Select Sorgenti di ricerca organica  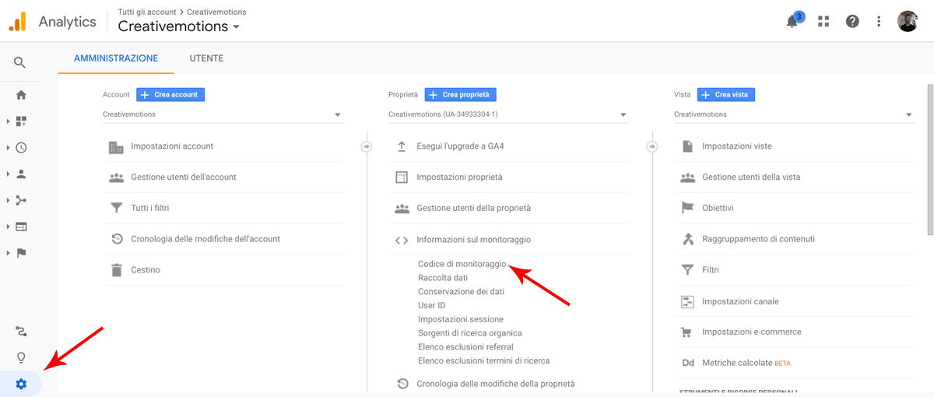[470, 333]
